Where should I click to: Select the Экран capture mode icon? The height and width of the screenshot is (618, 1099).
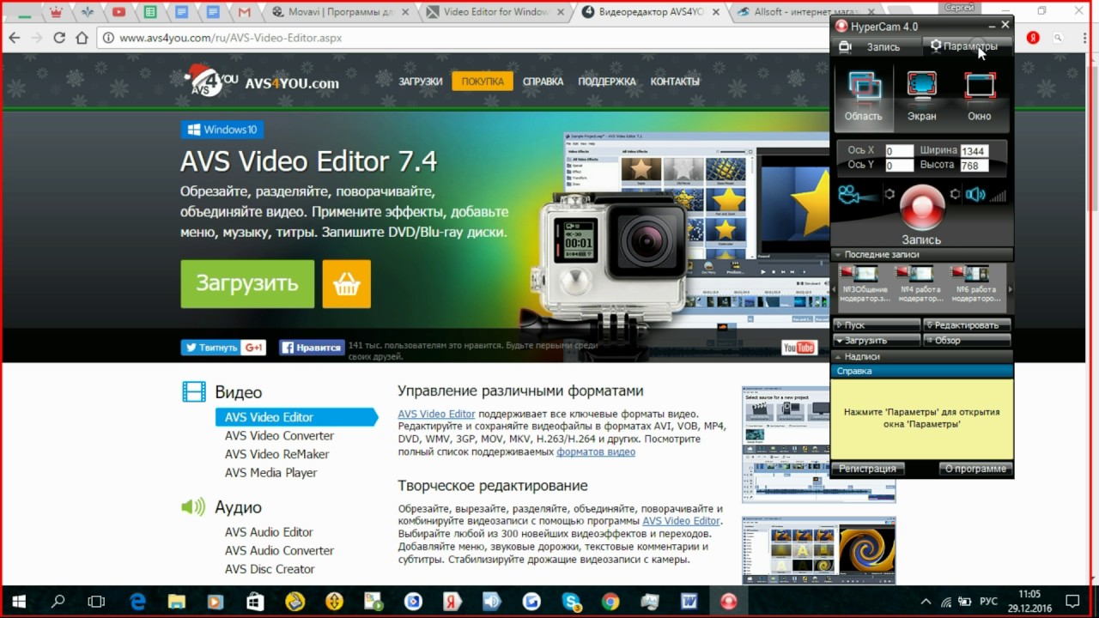921,97
